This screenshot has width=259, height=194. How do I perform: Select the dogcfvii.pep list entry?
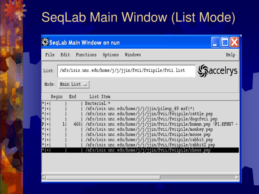click(140, 119)
